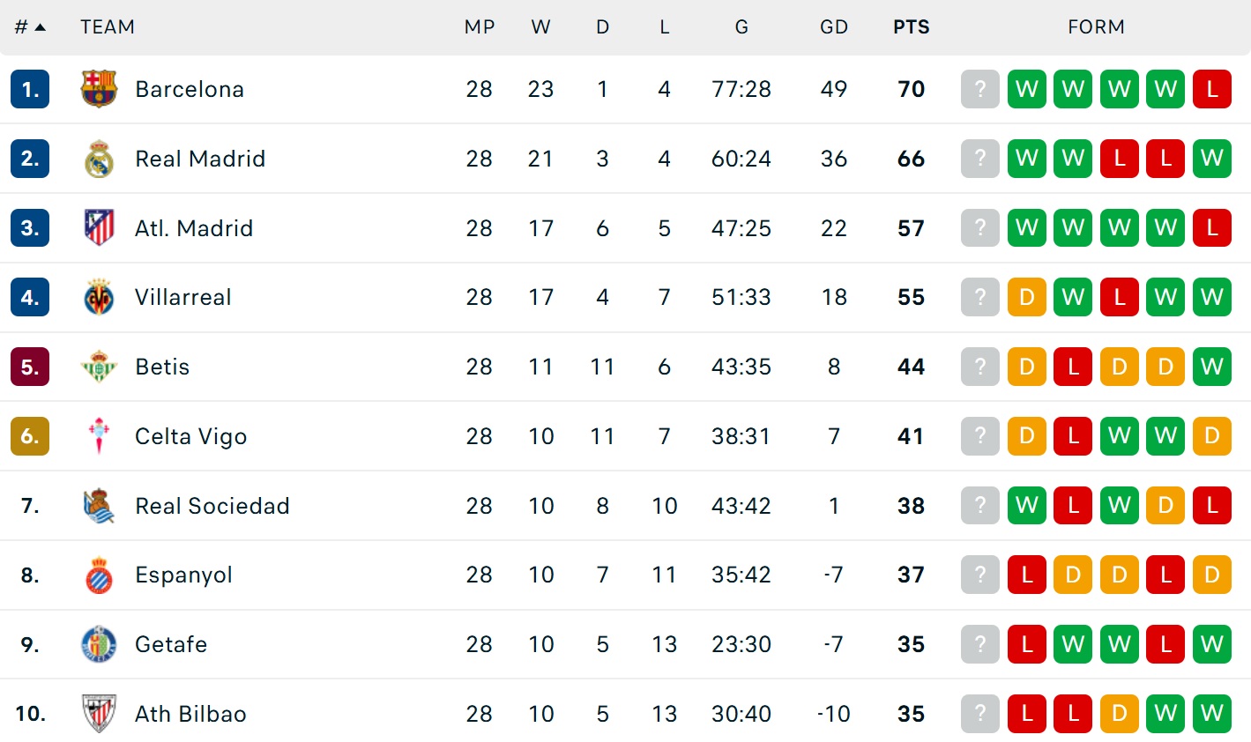Screen dimensions: 1251x742
Task: Click Barcelona's gray upcoming match badge
Action: pos(979,89)
